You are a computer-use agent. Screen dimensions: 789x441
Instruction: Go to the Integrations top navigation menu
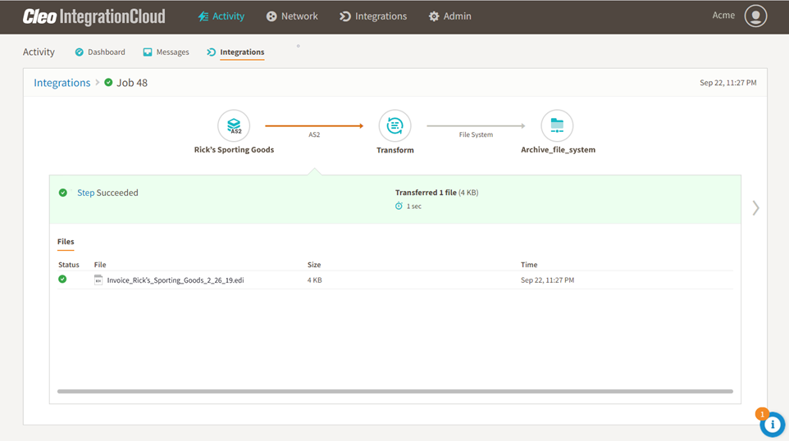[373, 16]
